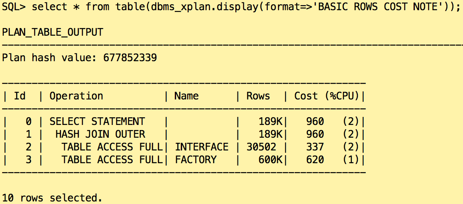Click the '10 rows selected.' message
The height and width of the screenshot is (204, 463).
[52, 198]
